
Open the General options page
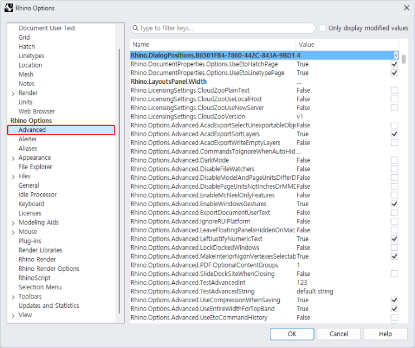pos(28,185)
